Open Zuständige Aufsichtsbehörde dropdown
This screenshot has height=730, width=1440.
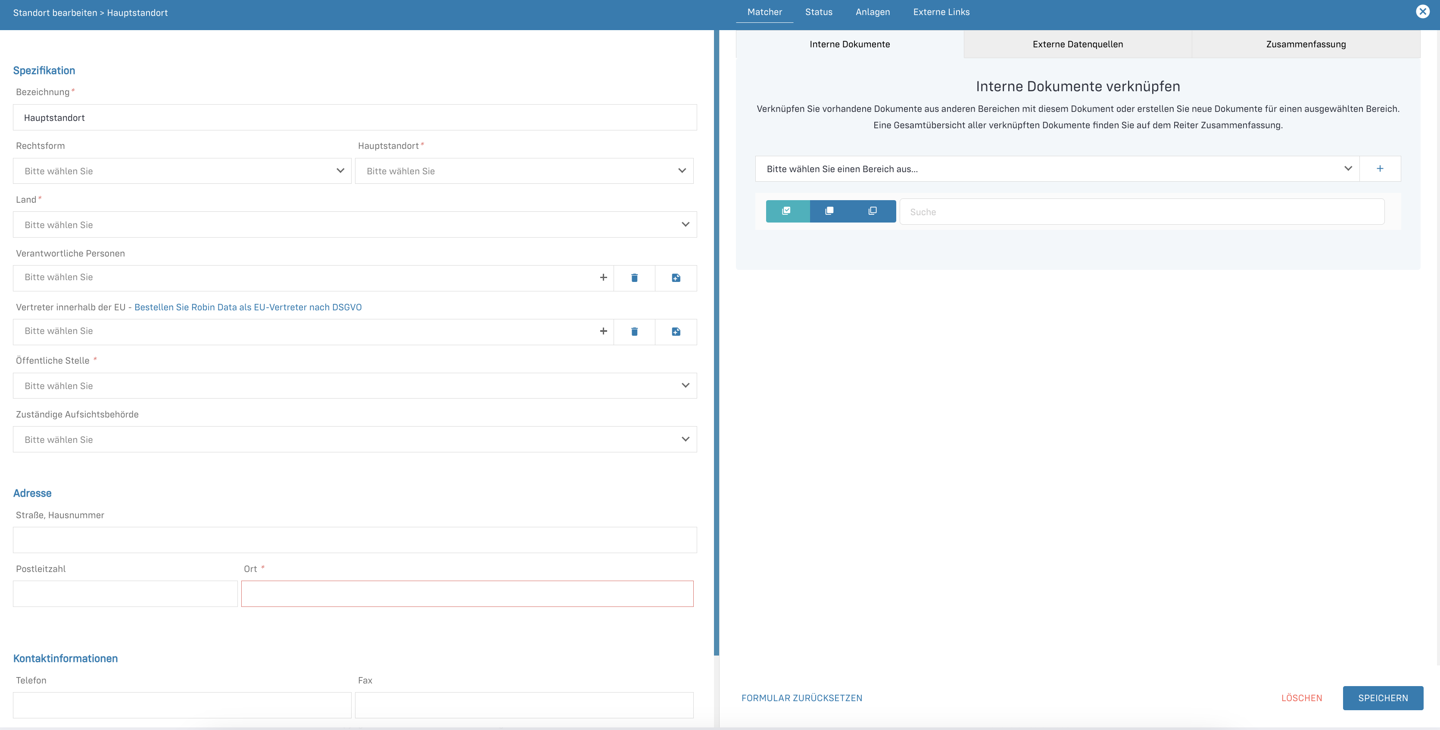coord(355,439)
